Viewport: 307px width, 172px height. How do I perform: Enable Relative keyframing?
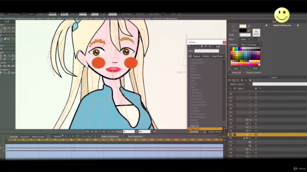99,137
